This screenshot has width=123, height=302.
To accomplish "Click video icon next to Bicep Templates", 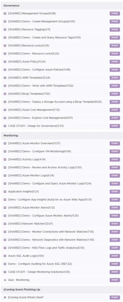I will point(5,94).
